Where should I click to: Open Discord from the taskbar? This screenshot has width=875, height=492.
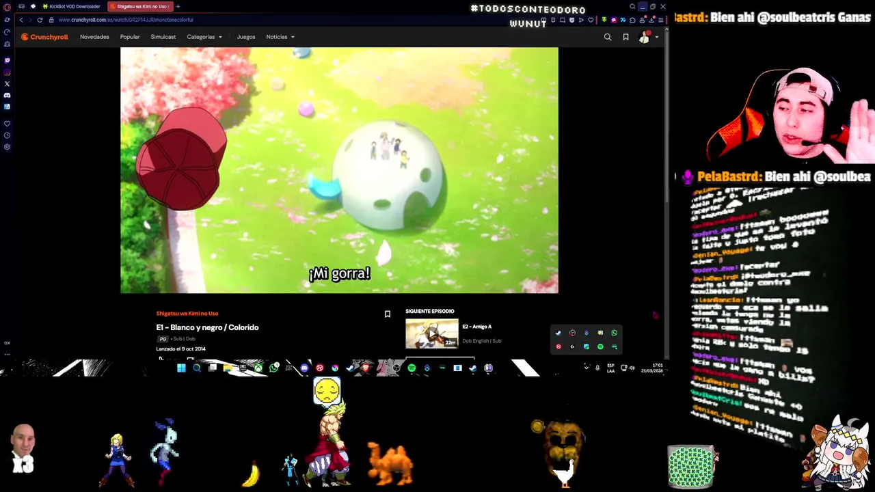tap(304, 368)
